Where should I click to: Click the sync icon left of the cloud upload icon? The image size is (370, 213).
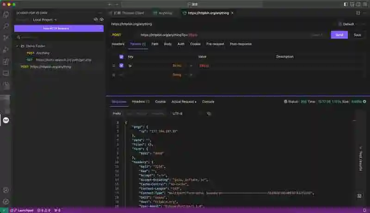point(96,19)
